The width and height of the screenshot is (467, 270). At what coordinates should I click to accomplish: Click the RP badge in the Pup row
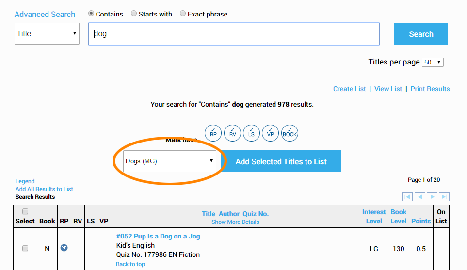pyautogui.click(x=64, y=248)
